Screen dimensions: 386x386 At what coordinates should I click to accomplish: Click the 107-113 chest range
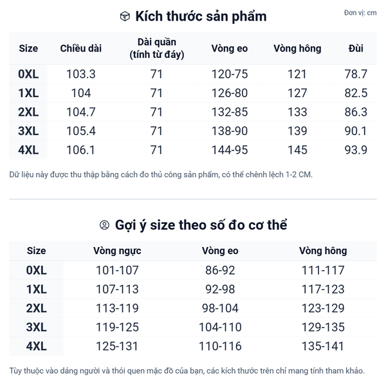coord(117,289)
